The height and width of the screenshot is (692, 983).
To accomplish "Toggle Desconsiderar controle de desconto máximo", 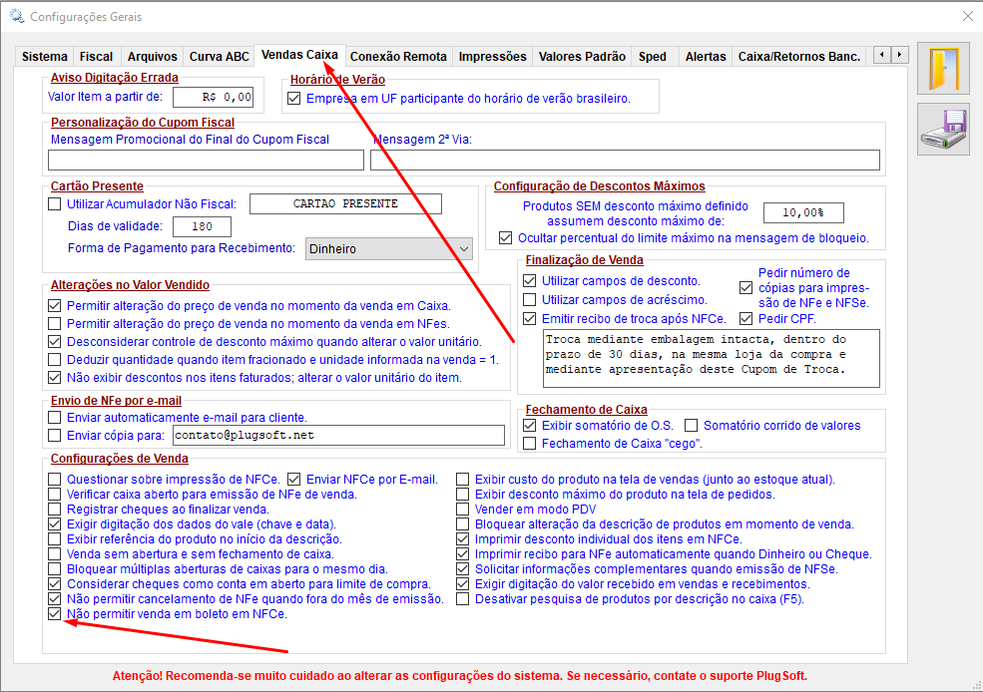I will tap(55, 342).
